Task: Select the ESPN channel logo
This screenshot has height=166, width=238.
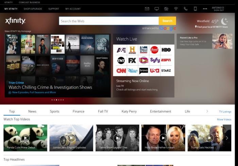Action: 166,60
